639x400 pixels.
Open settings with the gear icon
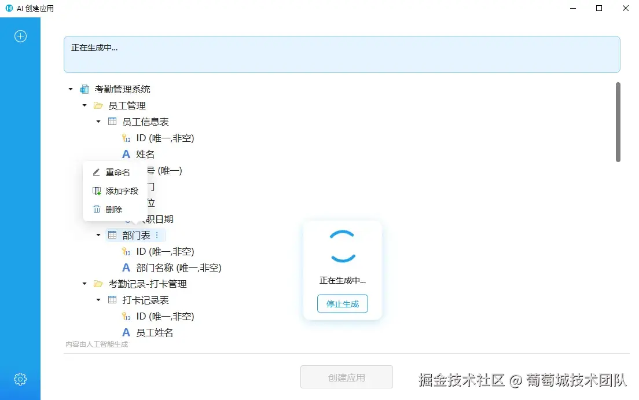(20, 379)
